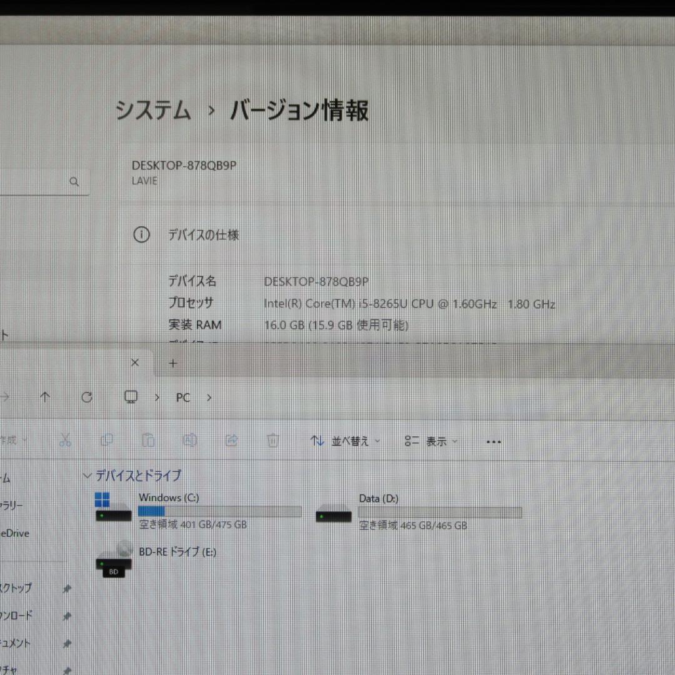Click the Delete (trash) icon

click(273, 441)
